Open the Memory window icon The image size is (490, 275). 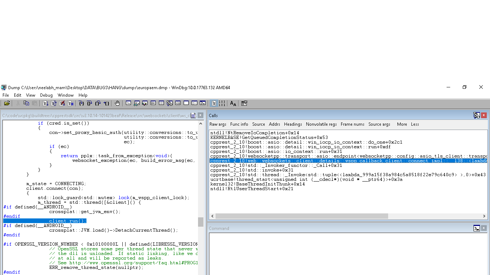161,103
